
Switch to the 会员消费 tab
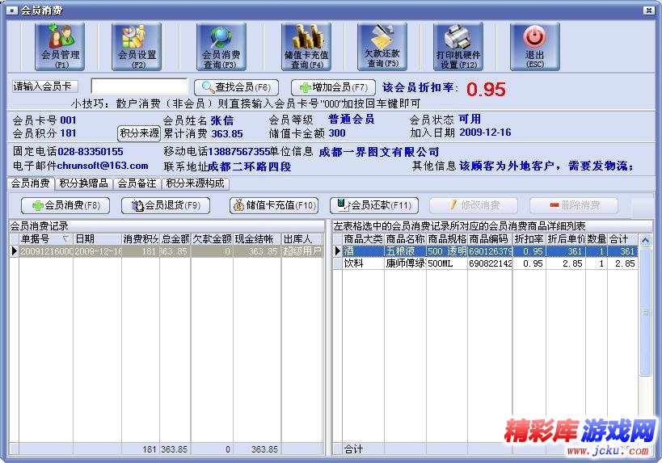(31, 183)
